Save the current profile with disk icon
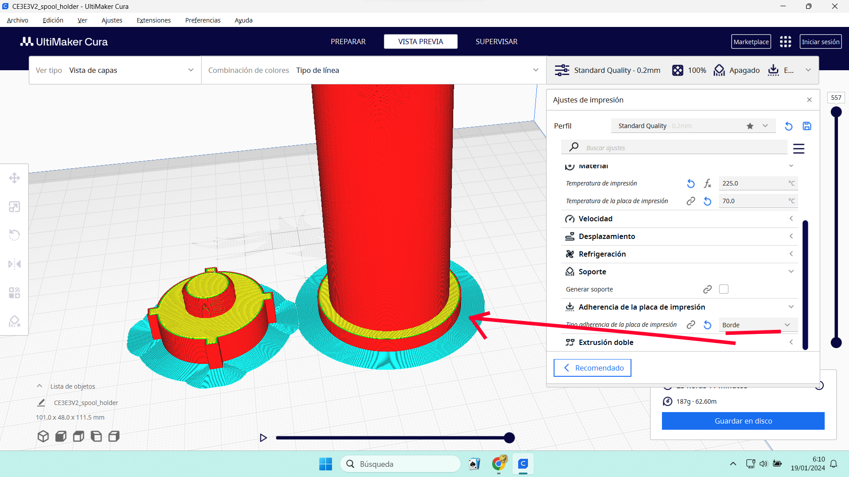Screen dimensions: 849x477 click(x=807, y=126)
